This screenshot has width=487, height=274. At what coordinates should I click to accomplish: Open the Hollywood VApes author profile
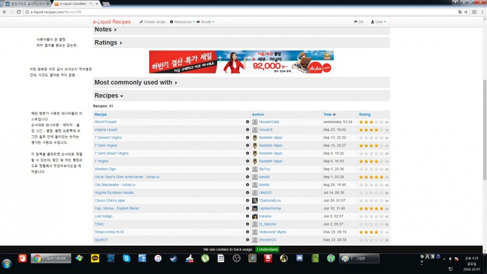(272, 232)
